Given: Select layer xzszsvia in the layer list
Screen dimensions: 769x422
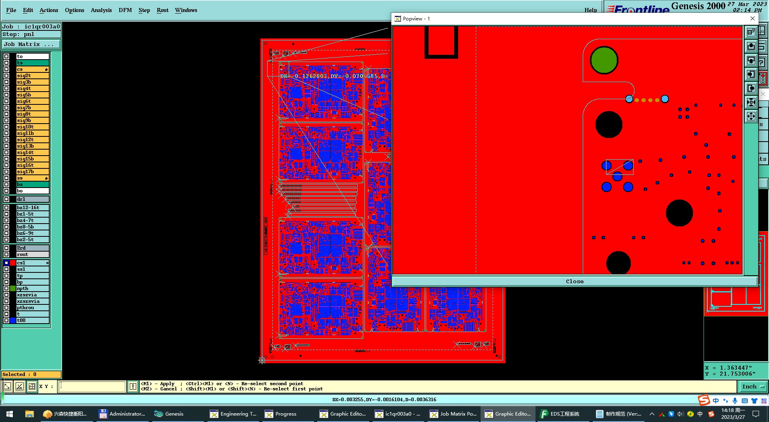Looking at the screenshot, I should pyautogui.click(x=32, y=301).
